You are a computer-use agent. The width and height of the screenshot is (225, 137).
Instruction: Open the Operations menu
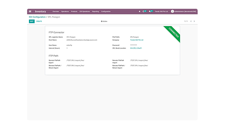65,11
